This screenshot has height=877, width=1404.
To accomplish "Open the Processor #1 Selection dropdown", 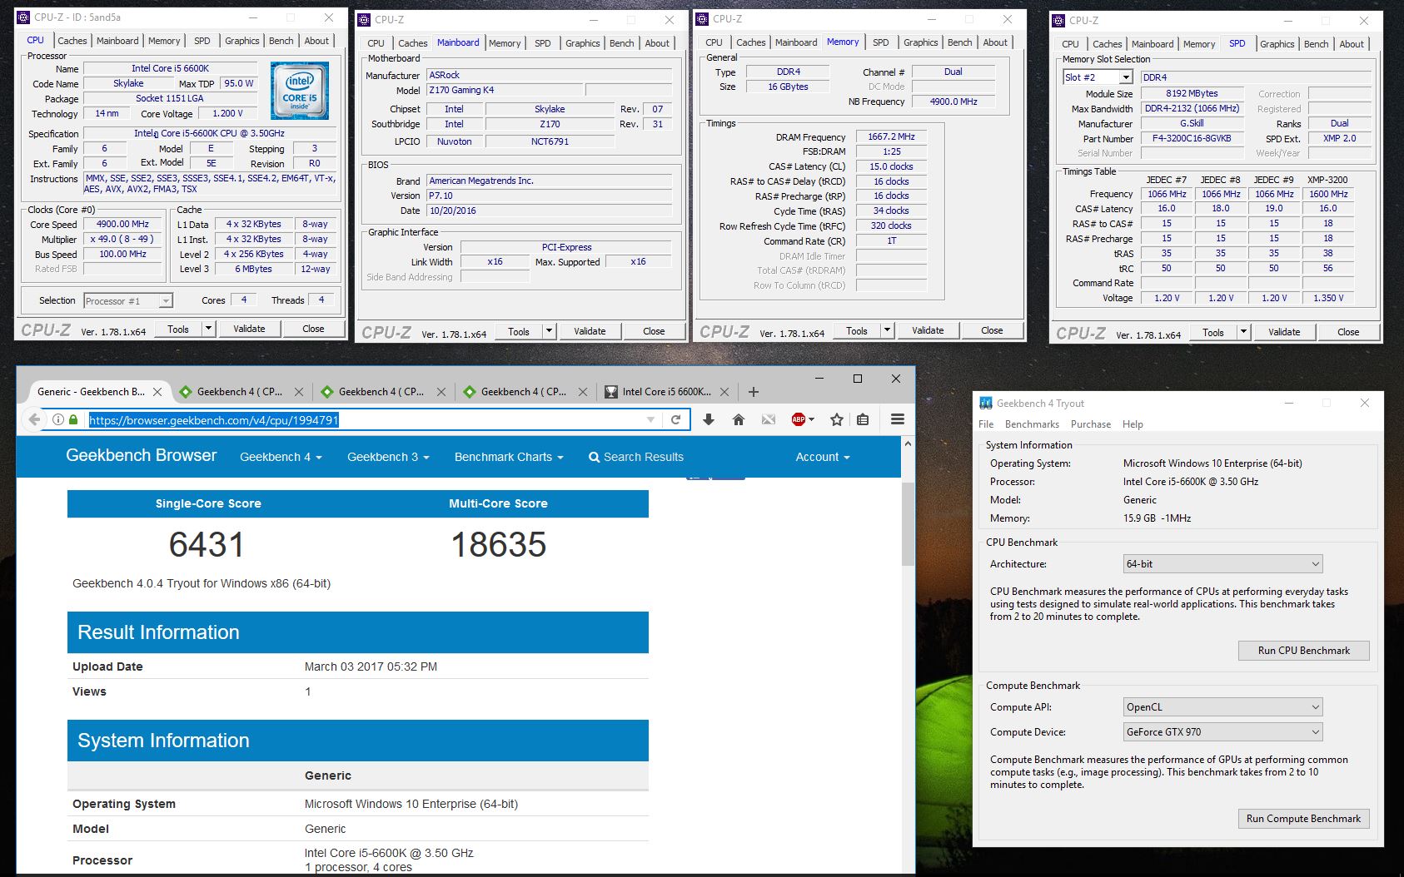I will (x=127, y=300).
